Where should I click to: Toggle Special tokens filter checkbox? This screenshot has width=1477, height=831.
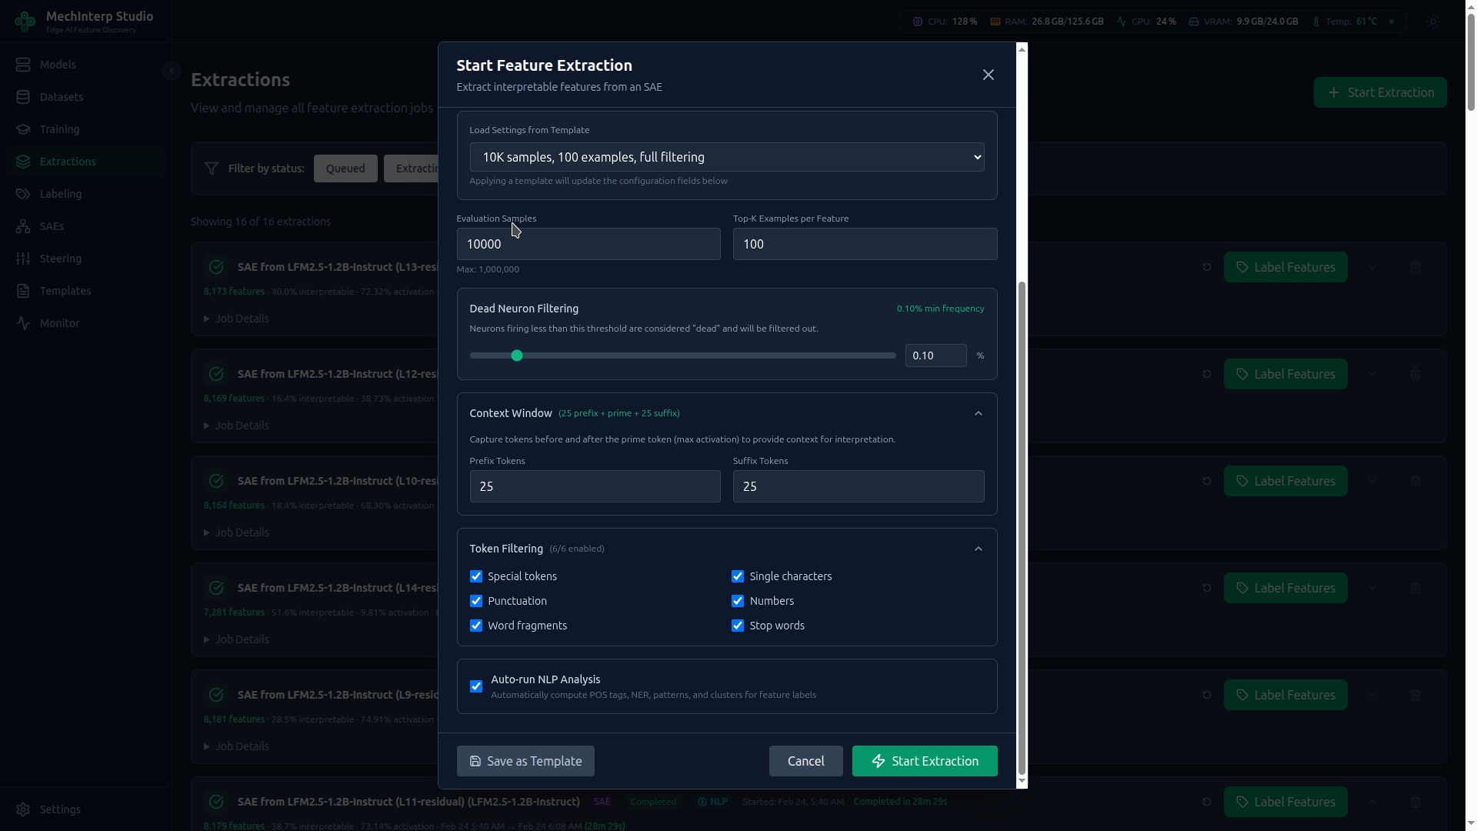click(476, 576)
